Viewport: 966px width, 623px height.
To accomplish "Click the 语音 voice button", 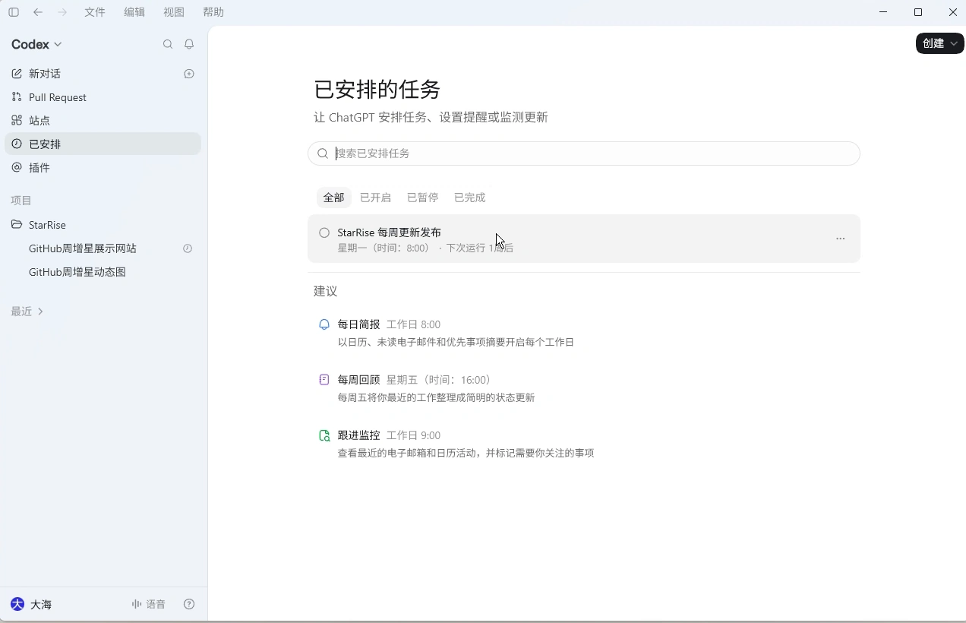I will click(148, 604).
